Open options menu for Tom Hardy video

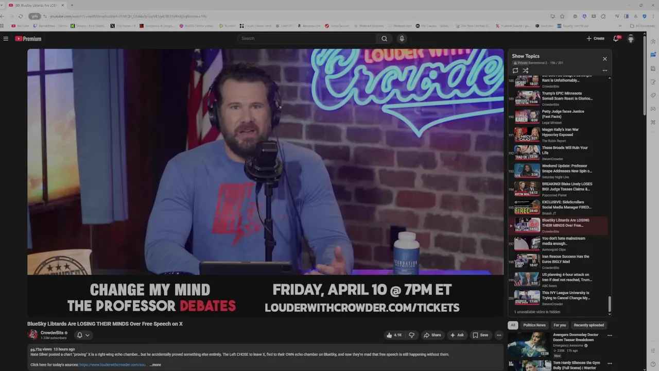click(610, 364)
